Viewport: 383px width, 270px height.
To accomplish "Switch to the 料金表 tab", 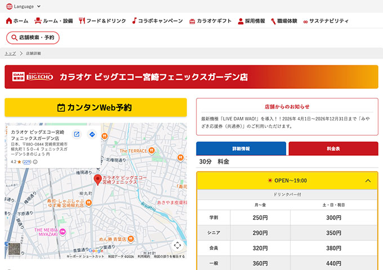I will tap(333, 148).
